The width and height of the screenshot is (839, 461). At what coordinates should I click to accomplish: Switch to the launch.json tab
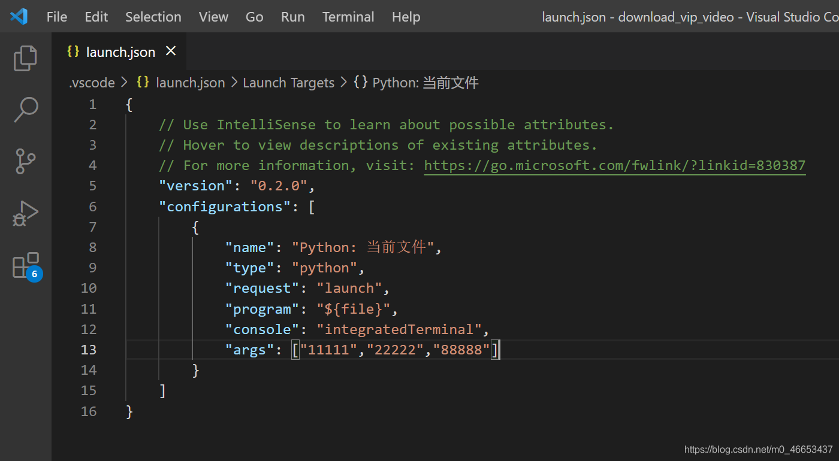coord(120,51)
